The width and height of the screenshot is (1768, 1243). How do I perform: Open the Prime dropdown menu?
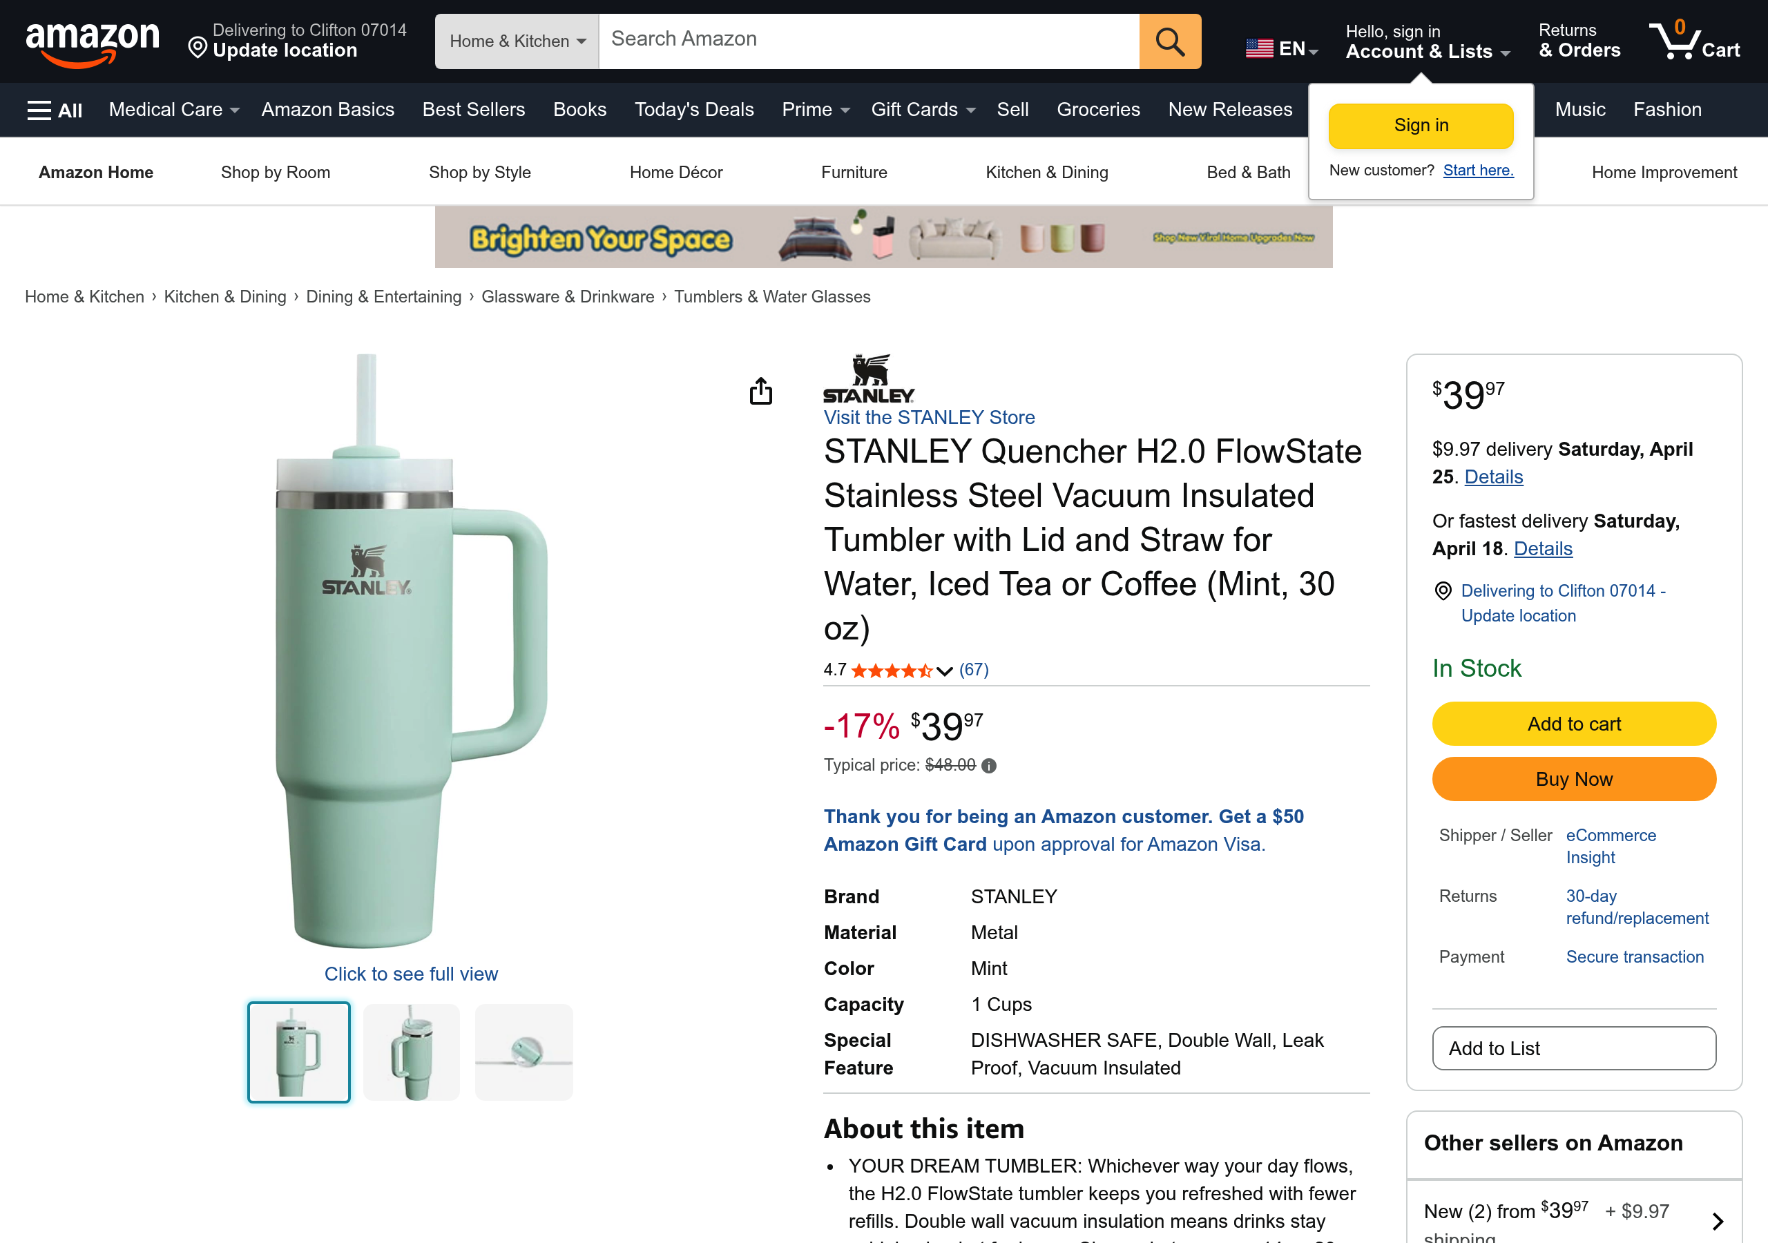click(814, 109)
